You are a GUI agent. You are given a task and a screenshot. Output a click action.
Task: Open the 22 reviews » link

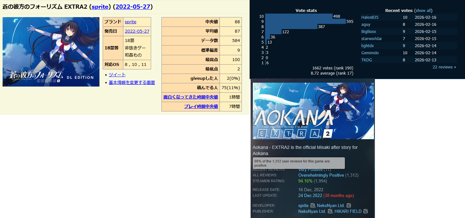point(444,67)
